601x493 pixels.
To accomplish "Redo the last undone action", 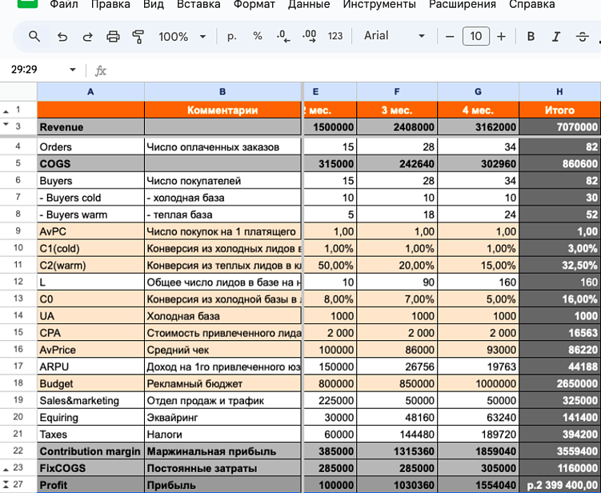I will (x=88, y=37).
